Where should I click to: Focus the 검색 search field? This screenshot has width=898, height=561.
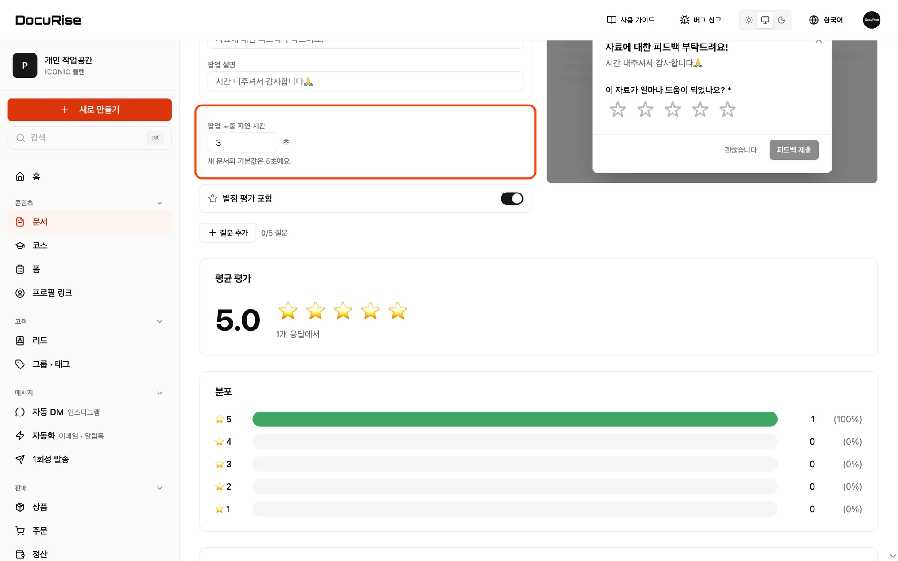(x=89, y=138)
